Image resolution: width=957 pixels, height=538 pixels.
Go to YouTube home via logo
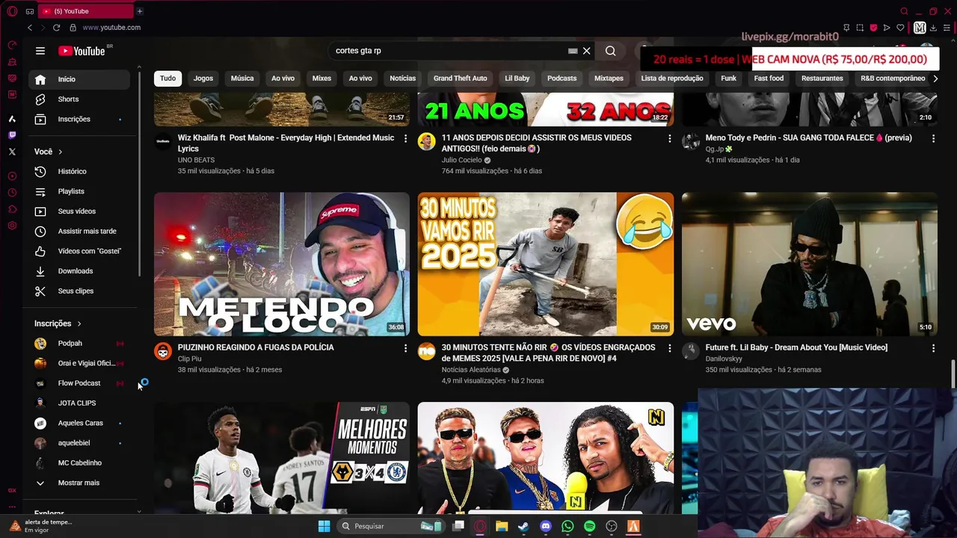(82, 51)
